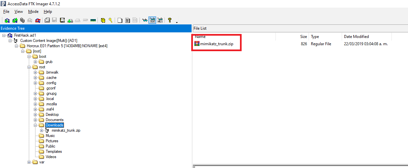Open Help via question mark icon

pyautogui.click(x=170, y=20)
